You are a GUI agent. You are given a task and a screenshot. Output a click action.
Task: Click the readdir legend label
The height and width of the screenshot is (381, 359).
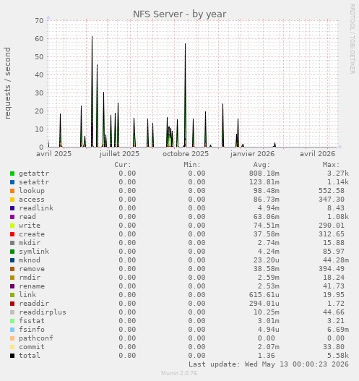(34, 304)
